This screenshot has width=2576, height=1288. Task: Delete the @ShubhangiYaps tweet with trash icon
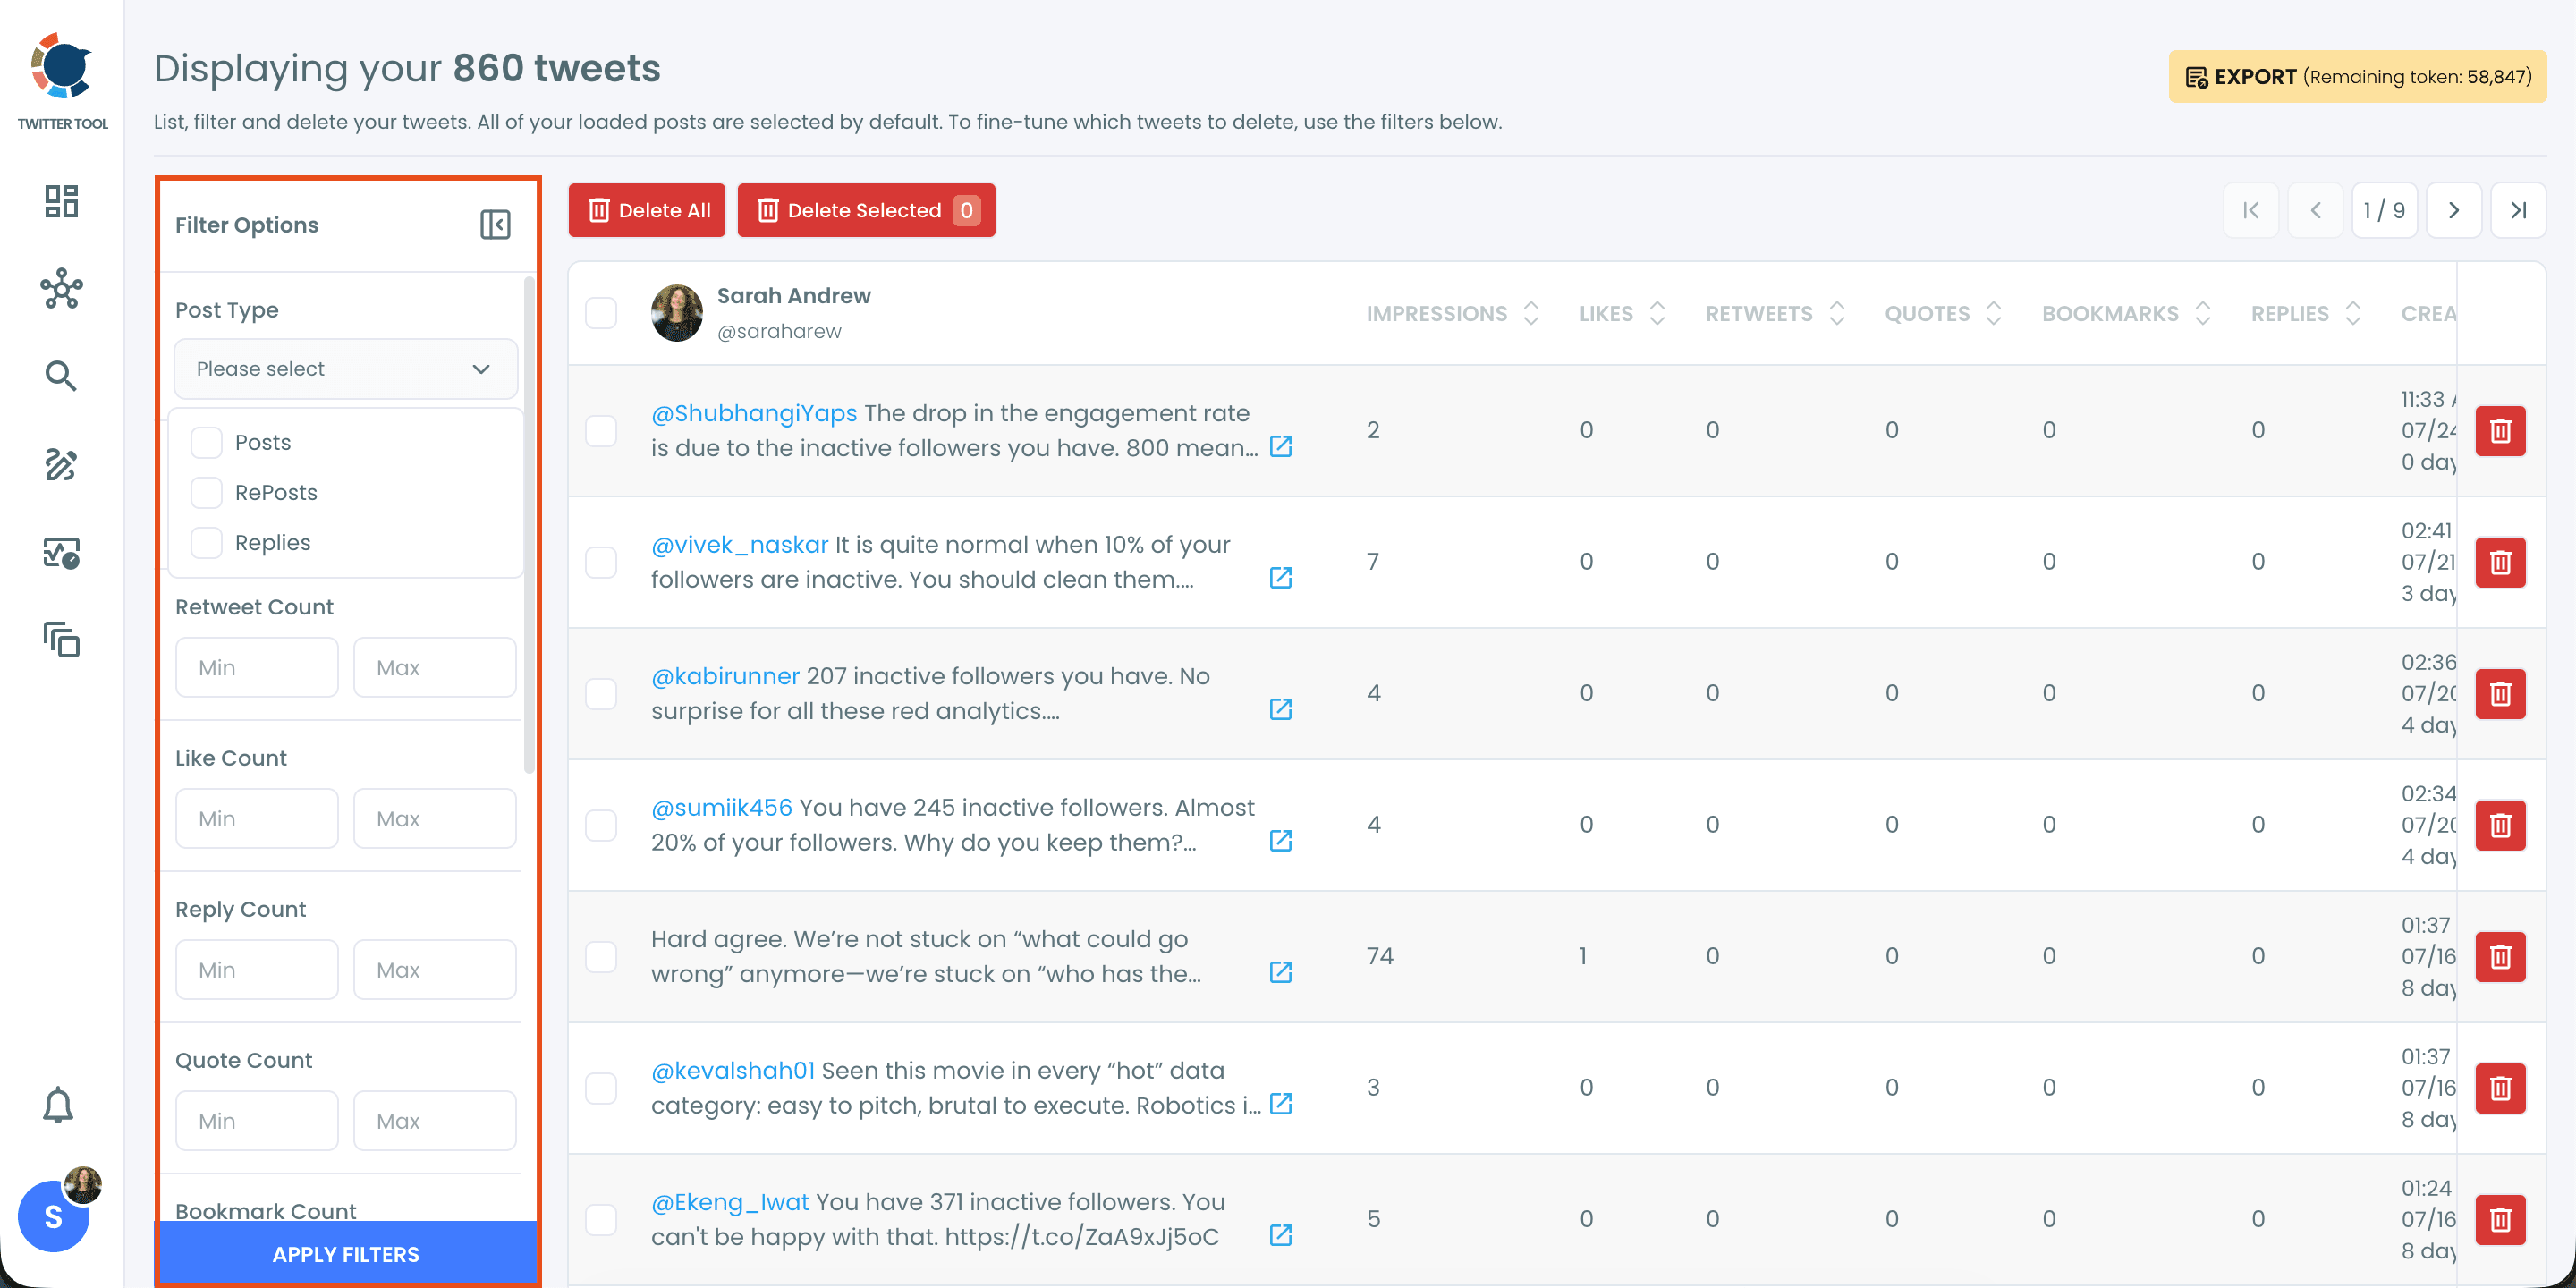pos(2500,431)
